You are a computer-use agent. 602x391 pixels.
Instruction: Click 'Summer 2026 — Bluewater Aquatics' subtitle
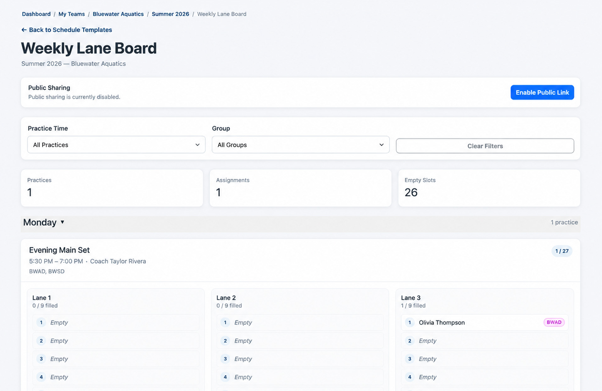(x=74, y=64)
